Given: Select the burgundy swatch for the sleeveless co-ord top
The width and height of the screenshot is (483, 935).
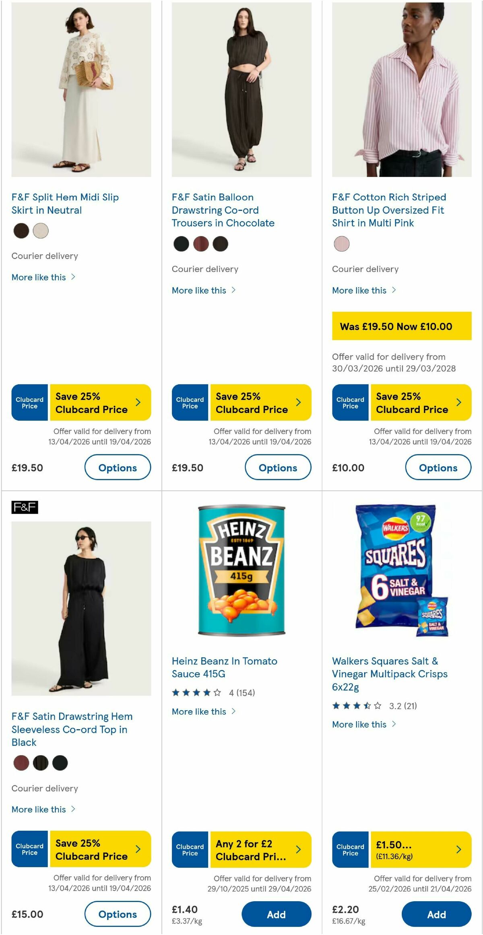Looking at the screenshot, I should point(21,762).
